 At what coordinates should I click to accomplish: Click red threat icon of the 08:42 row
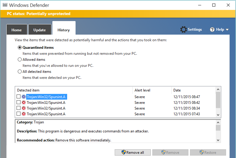pos(23,102)
